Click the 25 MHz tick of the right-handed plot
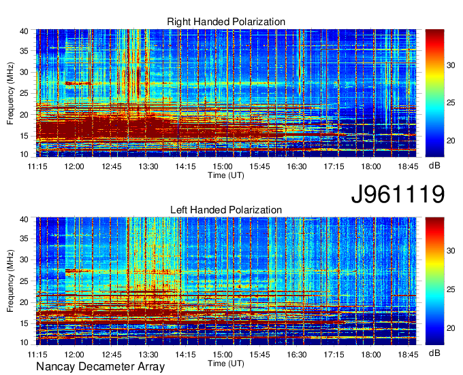 [x=24, y=93]
